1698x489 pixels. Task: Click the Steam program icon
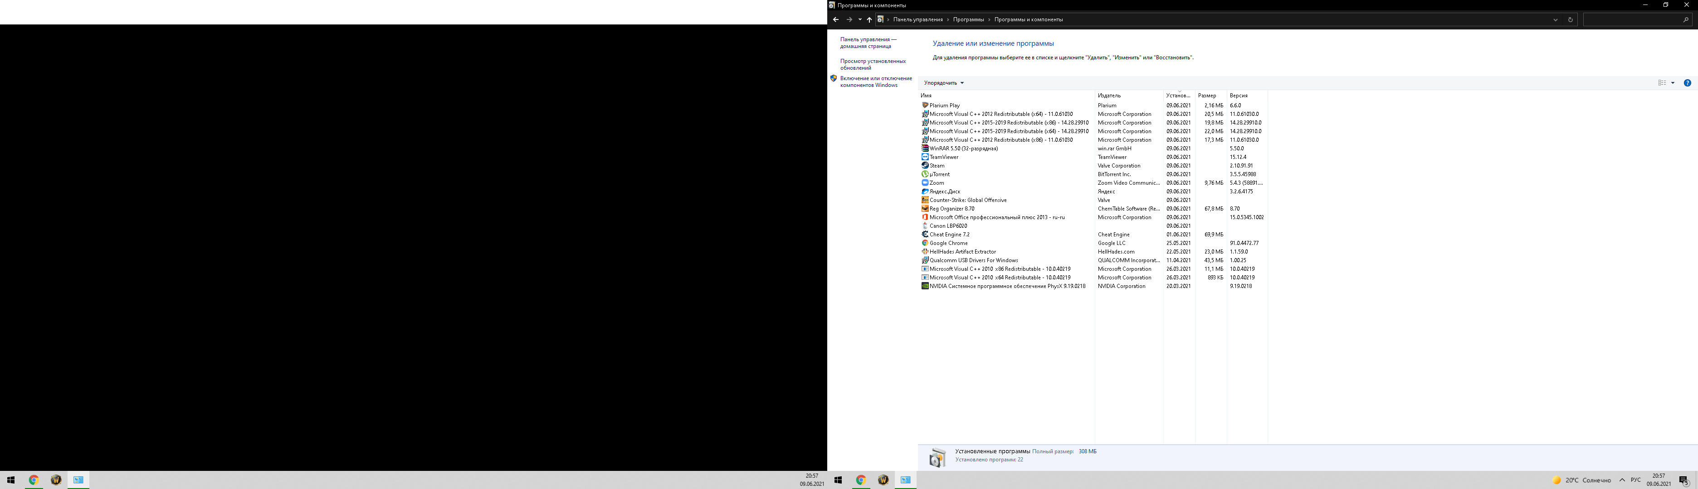[x=925, y=165]
